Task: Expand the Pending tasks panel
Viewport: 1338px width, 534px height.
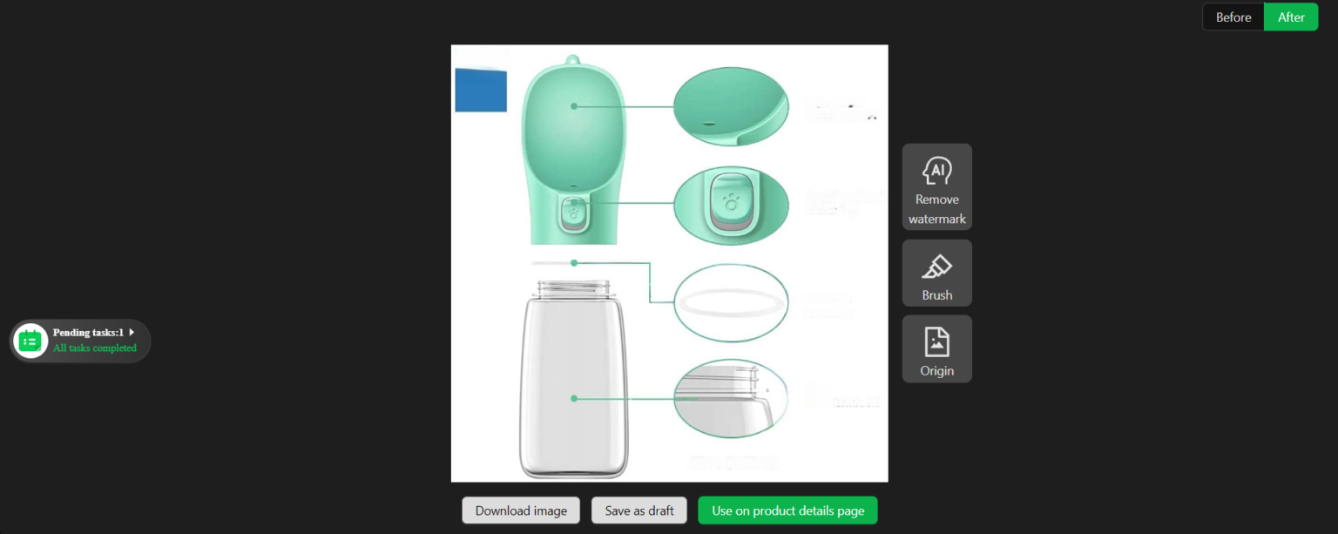Action: [x=132, y=331]
